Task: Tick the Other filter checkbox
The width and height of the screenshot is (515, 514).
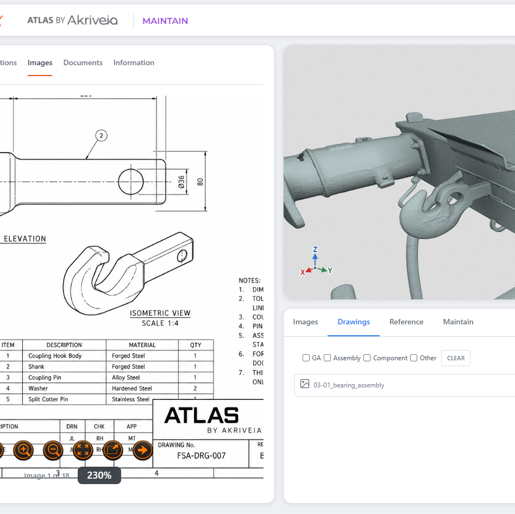Action: tap(413, 358)
